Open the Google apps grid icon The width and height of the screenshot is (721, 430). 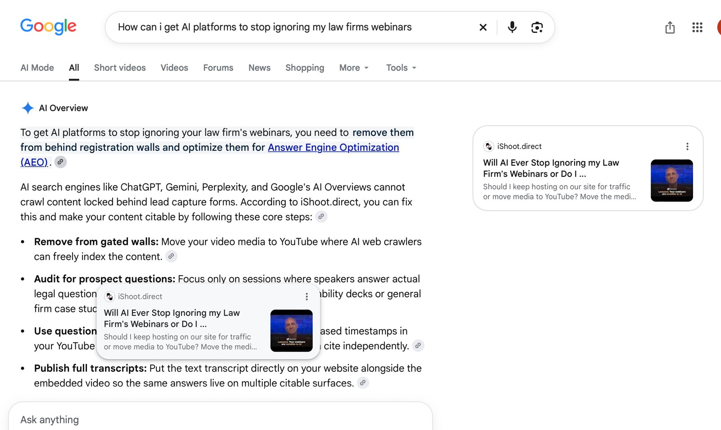697,27
